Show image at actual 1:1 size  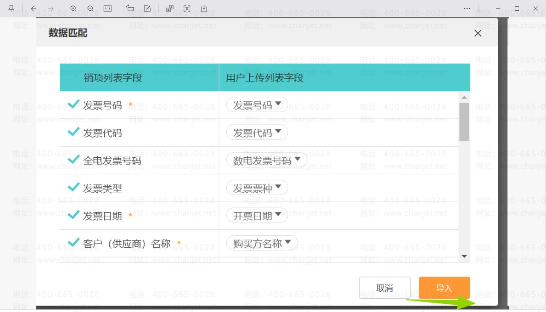pos(108,9)
